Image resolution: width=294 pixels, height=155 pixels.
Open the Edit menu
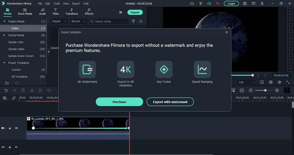pyautogui.click(x=48, y=4)
